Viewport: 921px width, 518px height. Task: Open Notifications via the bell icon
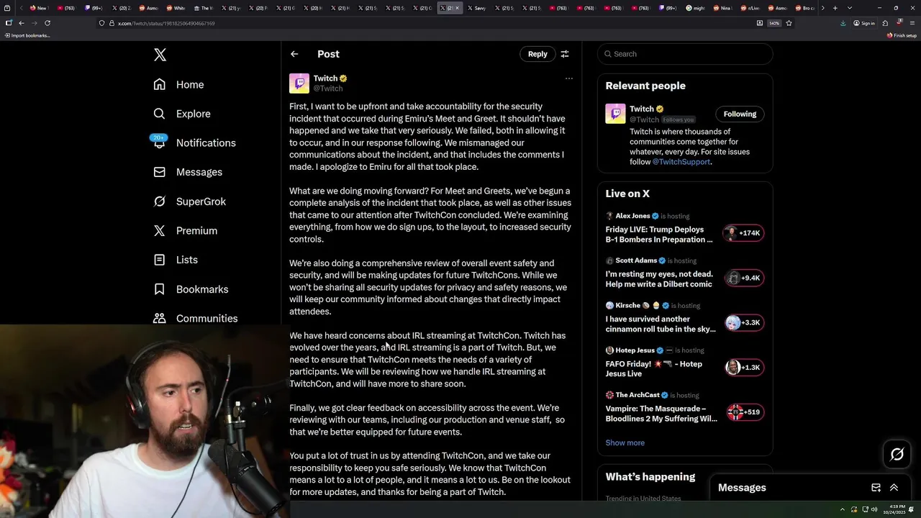[159, 142]
